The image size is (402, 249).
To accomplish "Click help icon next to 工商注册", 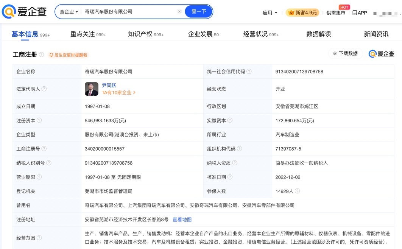I will coord(41,55).
